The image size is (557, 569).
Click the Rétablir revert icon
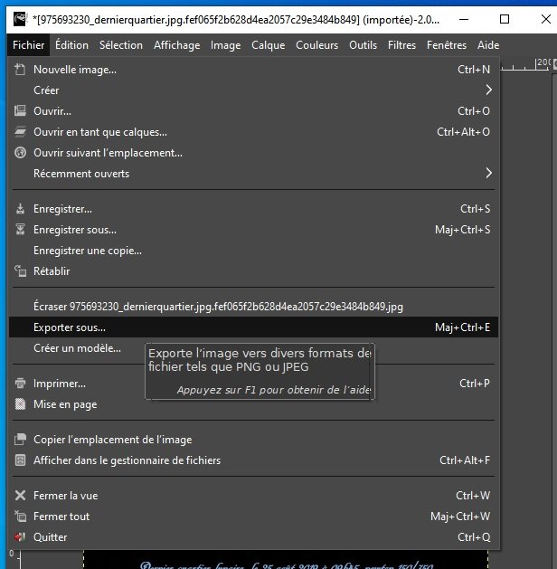(x=20, y=270)
